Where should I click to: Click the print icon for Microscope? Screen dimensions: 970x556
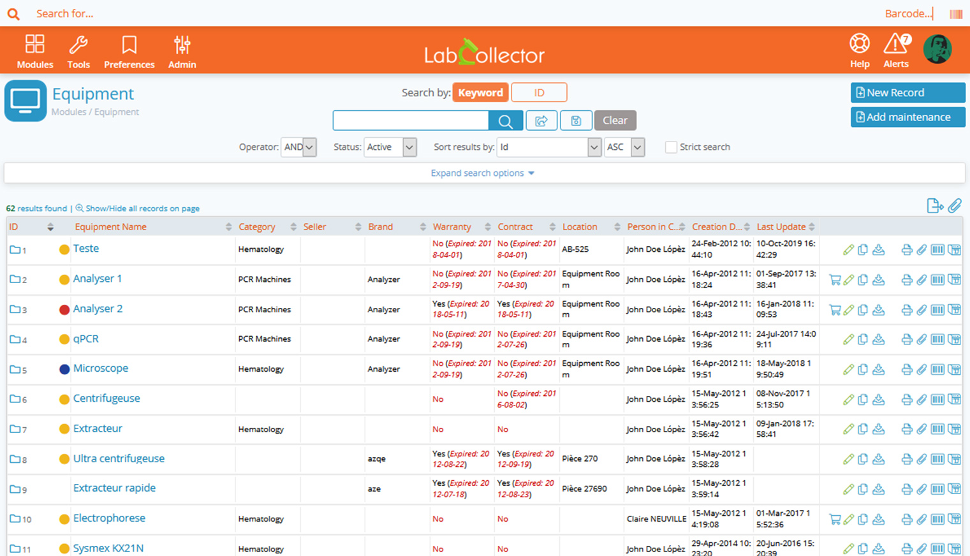(907, 370)
